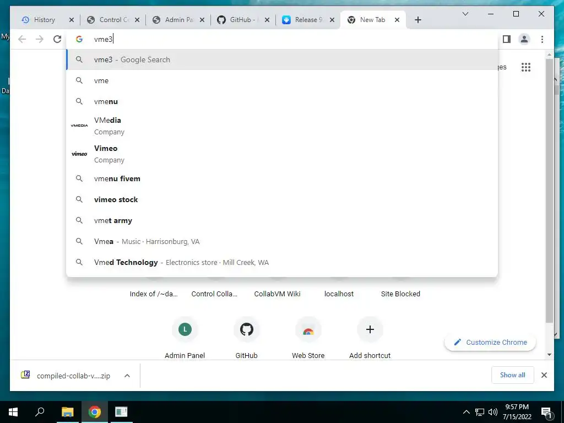Open the notification center icon
The width and height of the screenshot is (564, 423).
click(x=546, y=412)
